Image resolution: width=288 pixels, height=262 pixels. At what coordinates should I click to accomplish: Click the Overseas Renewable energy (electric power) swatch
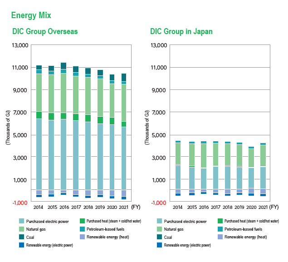[21, 245]
